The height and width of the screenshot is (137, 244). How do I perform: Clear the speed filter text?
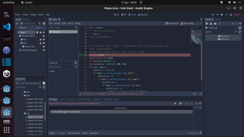[x=236, y=32]
